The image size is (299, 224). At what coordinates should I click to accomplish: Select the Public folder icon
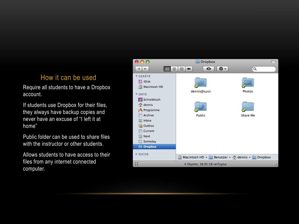pos(201,106)
